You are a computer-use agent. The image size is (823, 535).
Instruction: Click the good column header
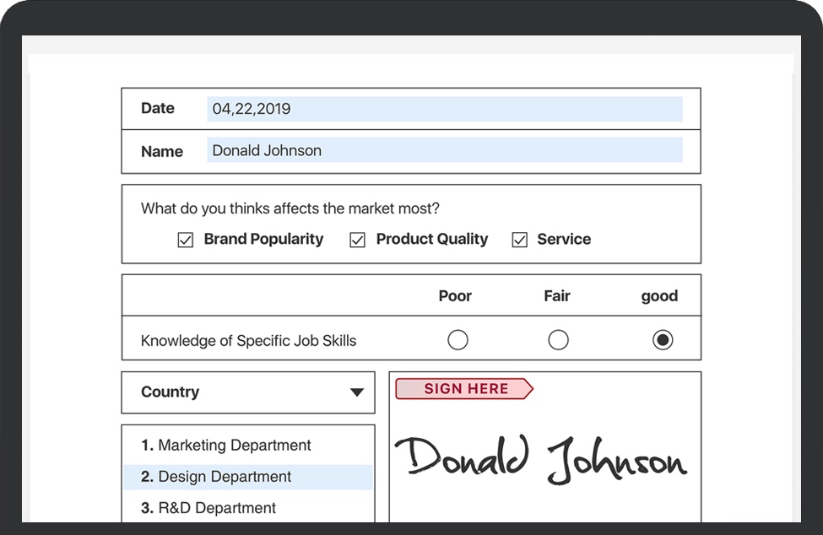659,296
